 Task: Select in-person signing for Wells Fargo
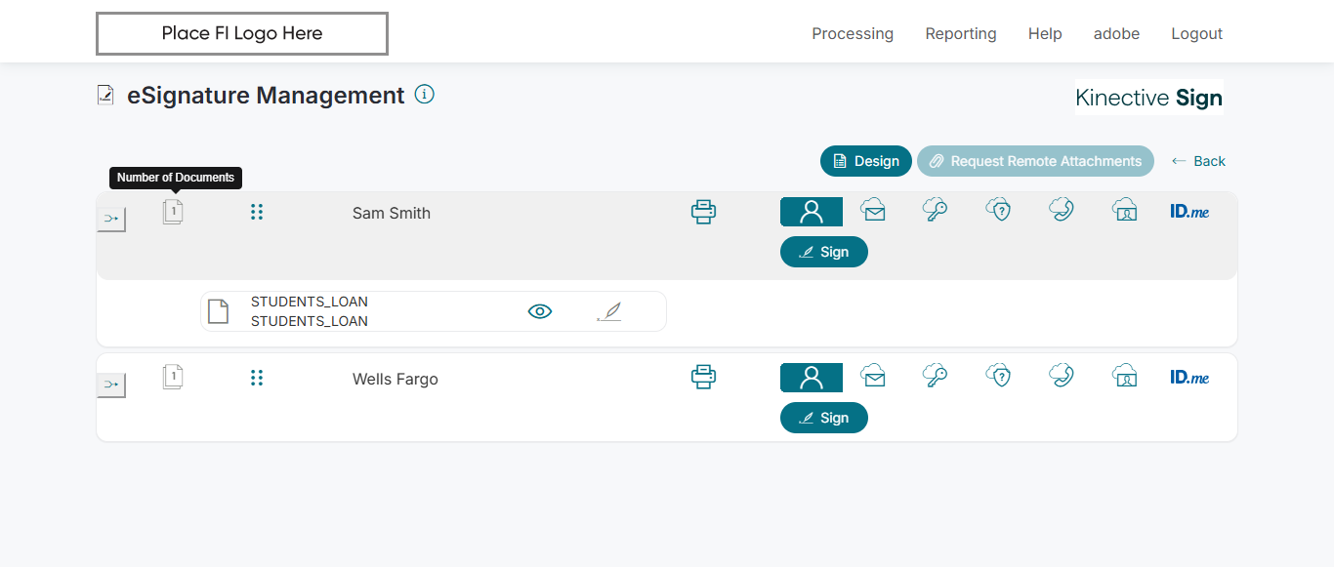pos(811,378)
